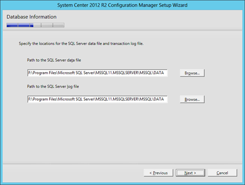Click the last empty progress bar segment
Image resolution: width=245 pixels, height=185 pixels.
59,25
